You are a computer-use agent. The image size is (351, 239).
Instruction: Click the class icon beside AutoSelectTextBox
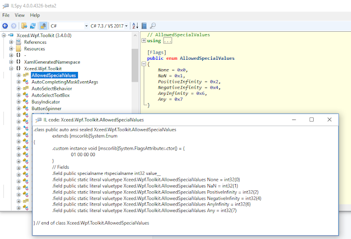pyautogui.click(x=26, y=95)
